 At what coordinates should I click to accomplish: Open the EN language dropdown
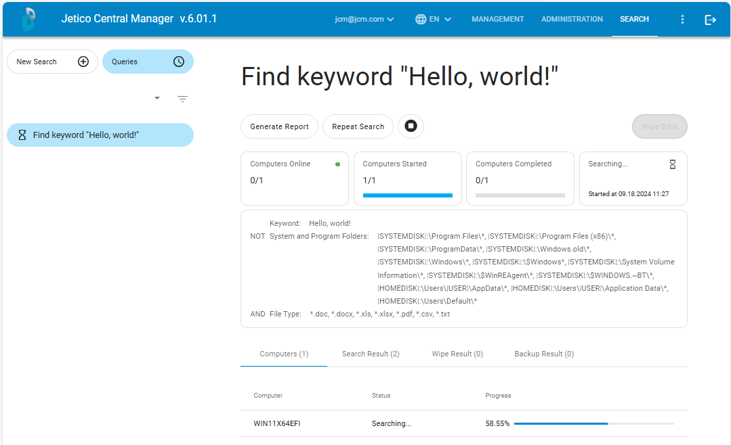[434, 19]
